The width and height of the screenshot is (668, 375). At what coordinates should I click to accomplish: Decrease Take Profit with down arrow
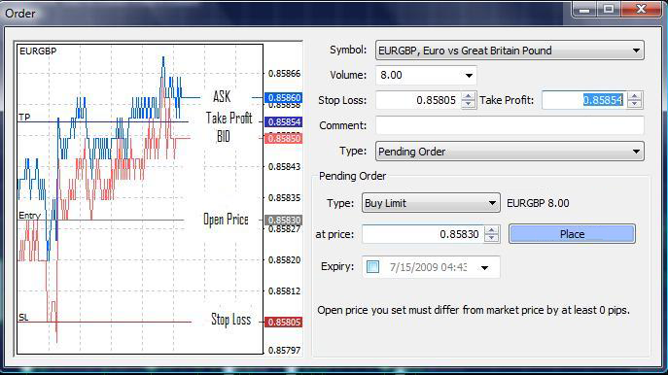tap(634, 104)
